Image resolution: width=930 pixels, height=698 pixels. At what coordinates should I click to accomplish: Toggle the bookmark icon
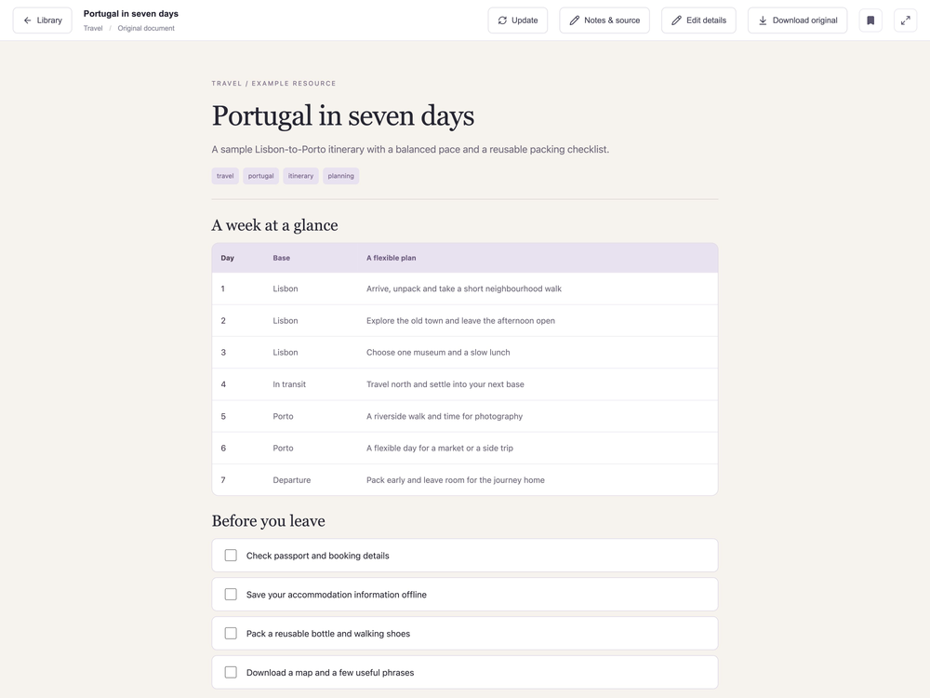coord(870,20)
